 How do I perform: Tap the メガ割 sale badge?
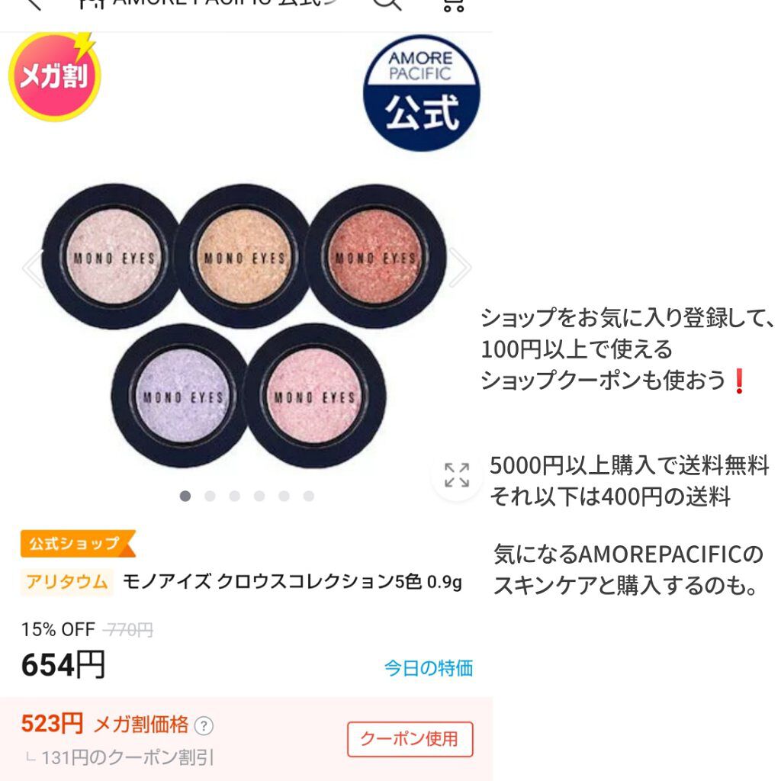(54, 76)
